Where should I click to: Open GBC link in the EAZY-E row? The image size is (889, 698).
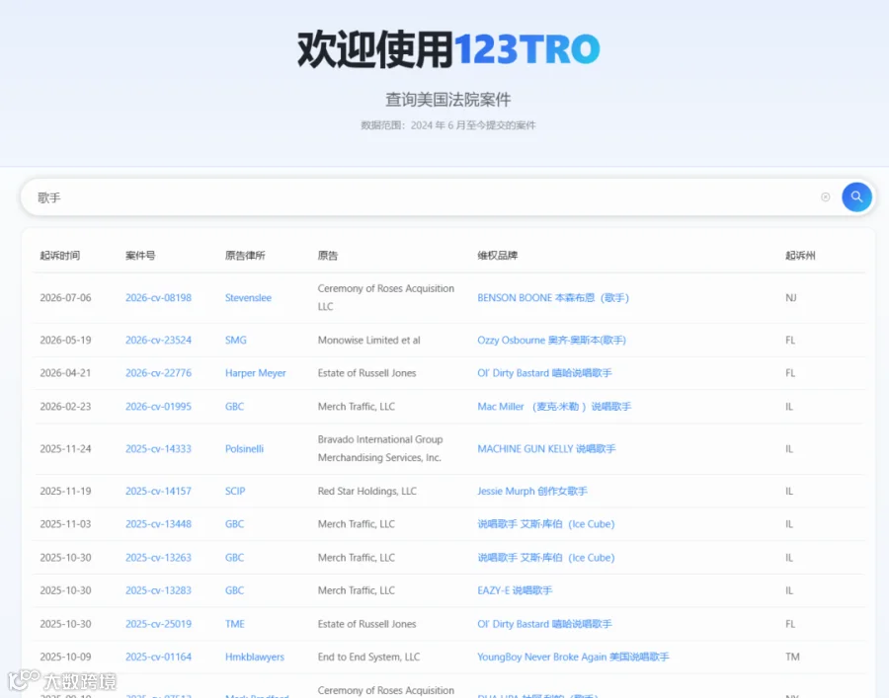(235, 590)
